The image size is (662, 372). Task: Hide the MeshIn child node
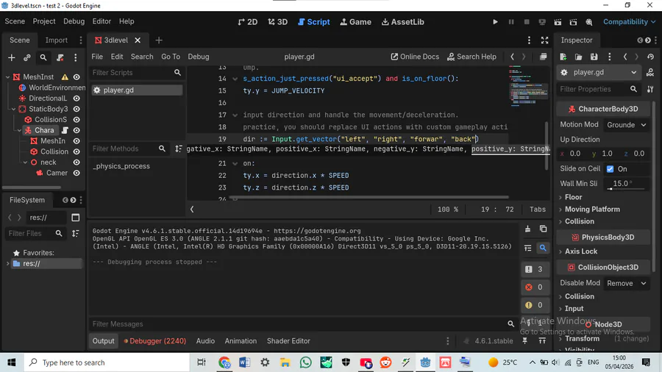(x=76, y=141)
